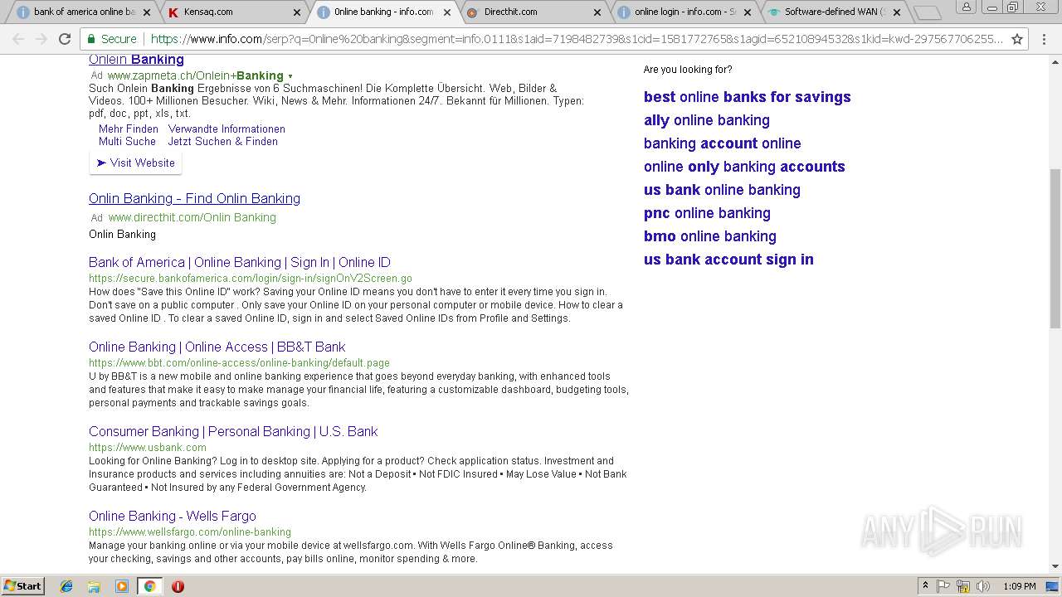Viewport: 1062px width, 597px height.
Task: Click the secure.bankofamerica.com URL
Action: pos(251,279)
